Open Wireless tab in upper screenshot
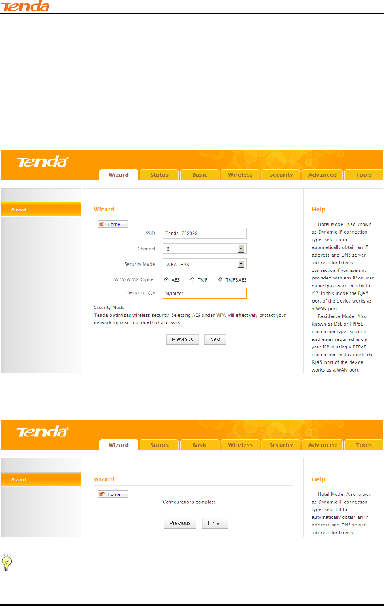 241,175
